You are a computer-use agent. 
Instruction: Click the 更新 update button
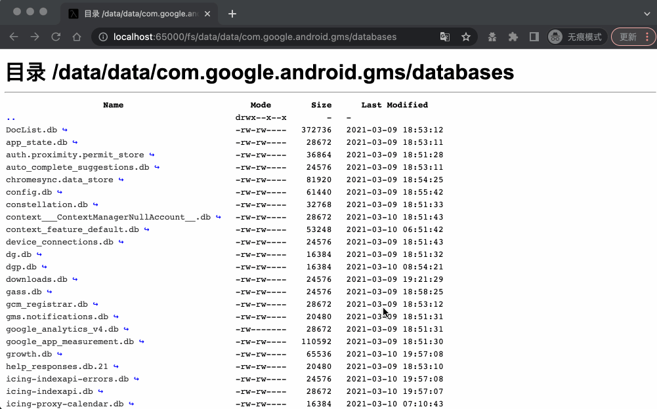633,37
